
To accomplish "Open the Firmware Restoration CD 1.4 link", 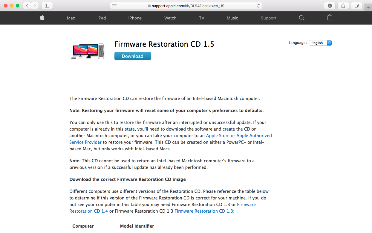I will pos(163,208).
